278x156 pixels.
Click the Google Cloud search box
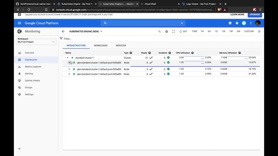143,23
